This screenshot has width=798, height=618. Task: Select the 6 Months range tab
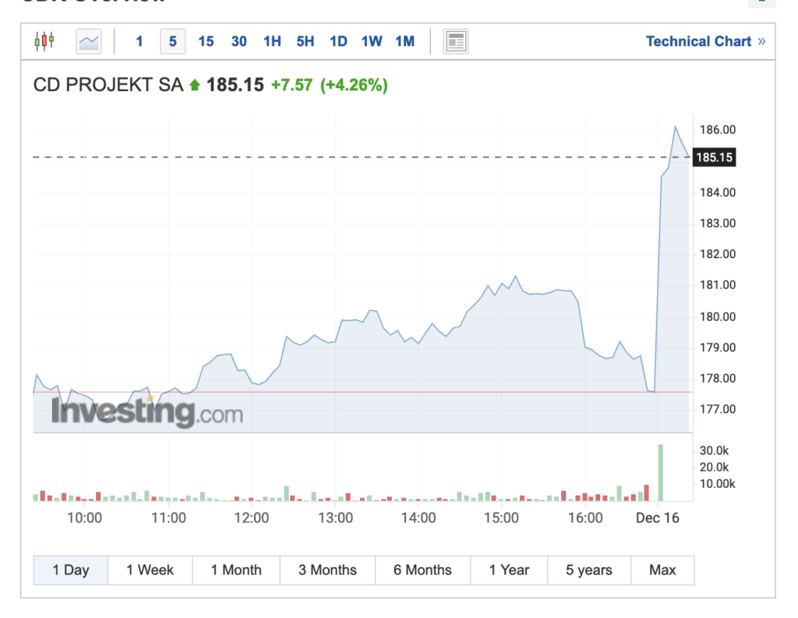423,570
